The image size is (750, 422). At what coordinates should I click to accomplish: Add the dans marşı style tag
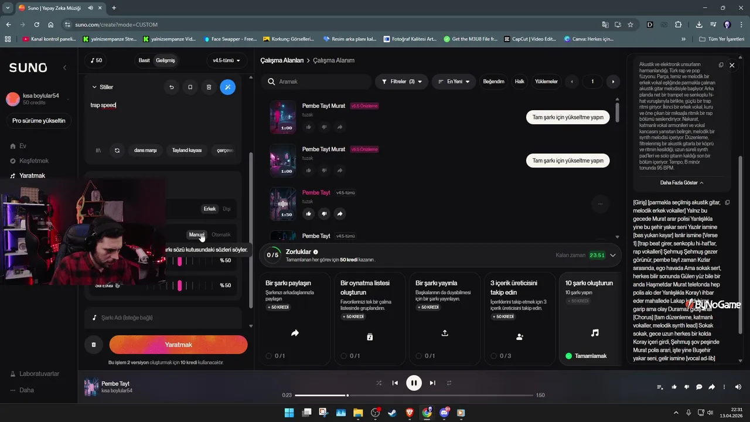tap(145, 151)
